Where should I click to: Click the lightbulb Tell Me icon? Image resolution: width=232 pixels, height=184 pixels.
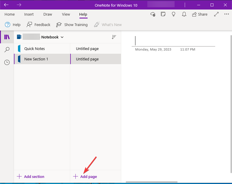tap(173, 14)
